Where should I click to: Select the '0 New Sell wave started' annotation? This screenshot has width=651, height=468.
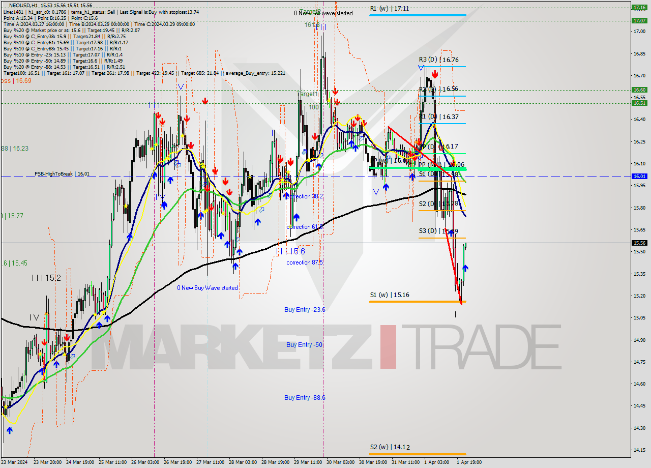coord(323,13)
